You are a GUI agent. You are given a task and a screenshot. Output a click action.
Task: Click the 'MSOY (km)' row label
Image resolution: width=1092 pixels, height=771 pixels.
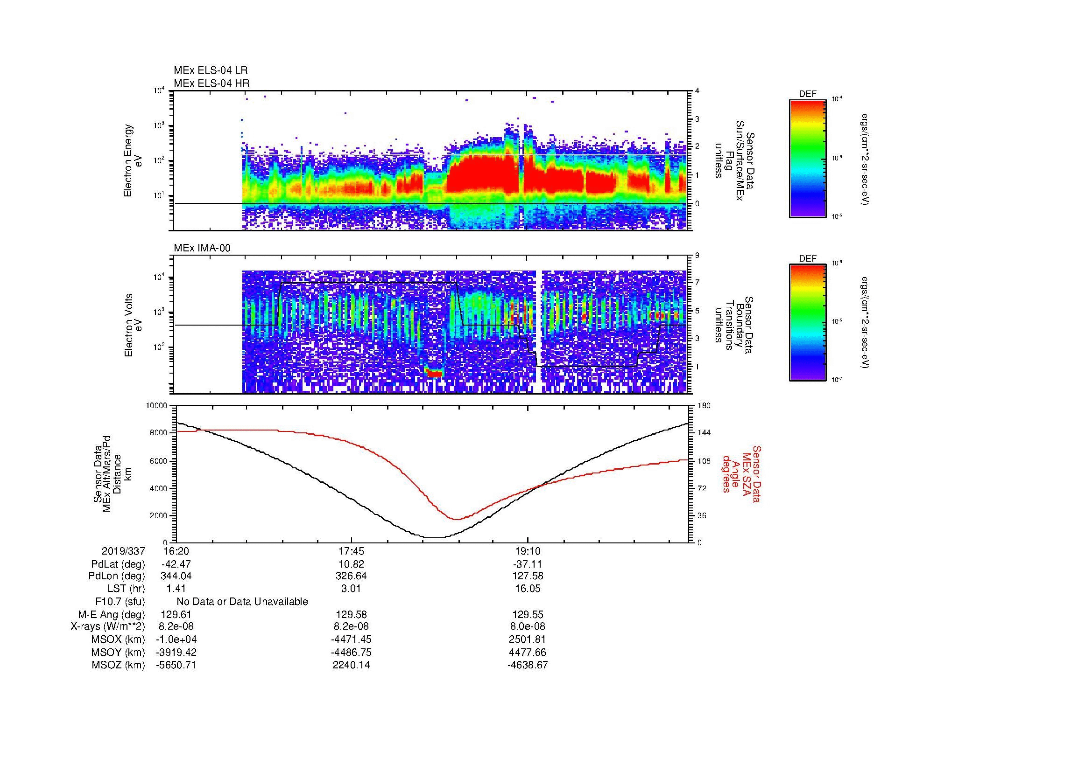point(118,652)
